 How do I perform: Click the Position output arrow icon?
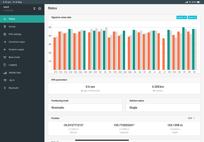coord(5,49)
